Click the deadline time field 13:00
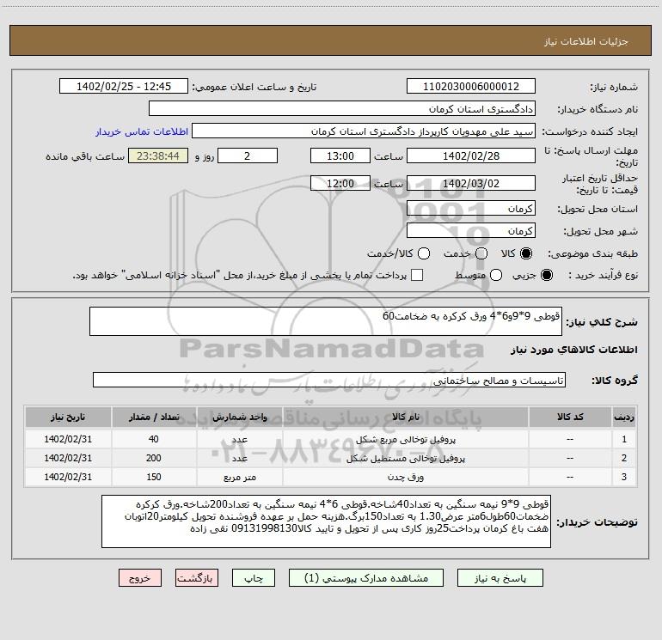662x640 pixels. click(340, 155)
